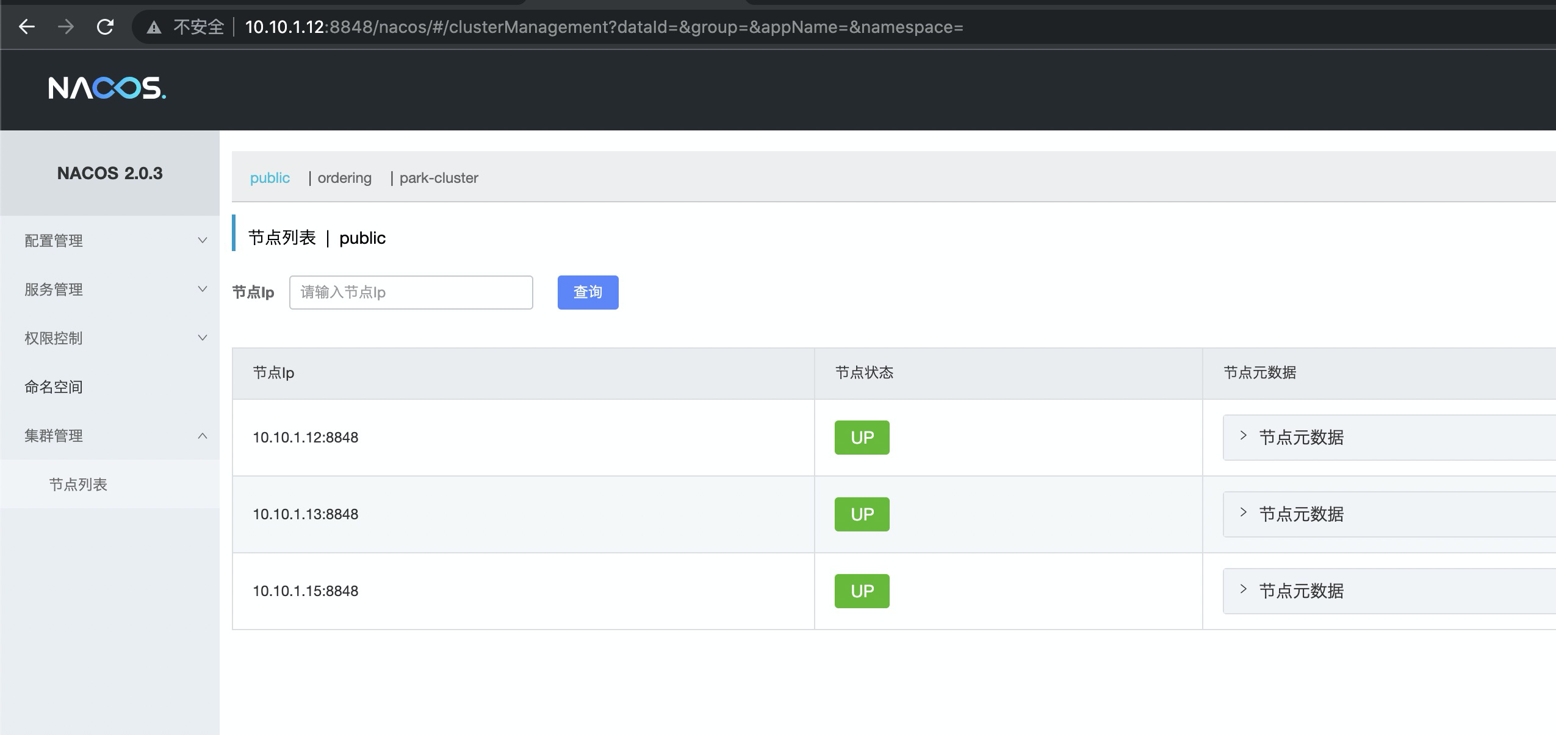The height and width of the screenshot is (735, 1556).
Task: Reload the page using the refresh icon
Action: [x=106, y=27]
